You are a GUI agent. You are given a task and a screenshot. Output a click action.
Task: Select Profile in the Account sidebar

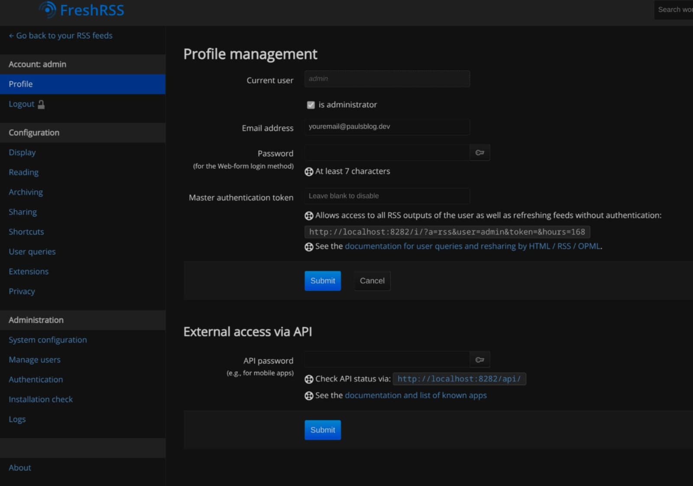coord(20,84)
